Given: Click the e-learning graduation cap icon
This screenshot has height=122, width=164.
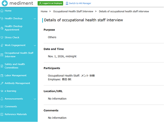Looking at the screenshot, I should click(2, 91).
